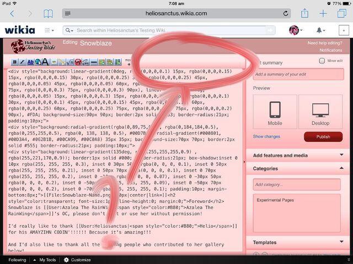Insert horizontal line icon
The width and height of the screenshot is (353, 264).
click(94, 62)
